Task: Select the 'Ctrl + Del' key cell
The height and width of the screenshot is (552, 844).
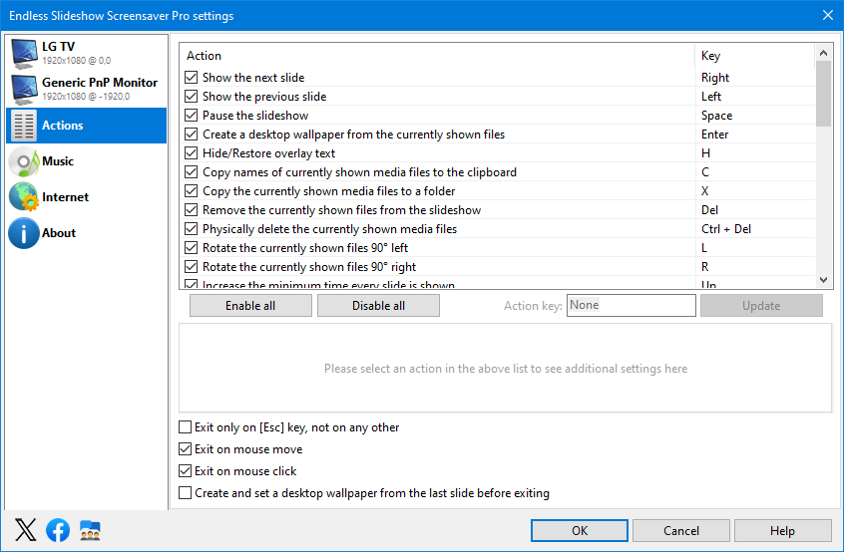Action: [x=755, y=229]
